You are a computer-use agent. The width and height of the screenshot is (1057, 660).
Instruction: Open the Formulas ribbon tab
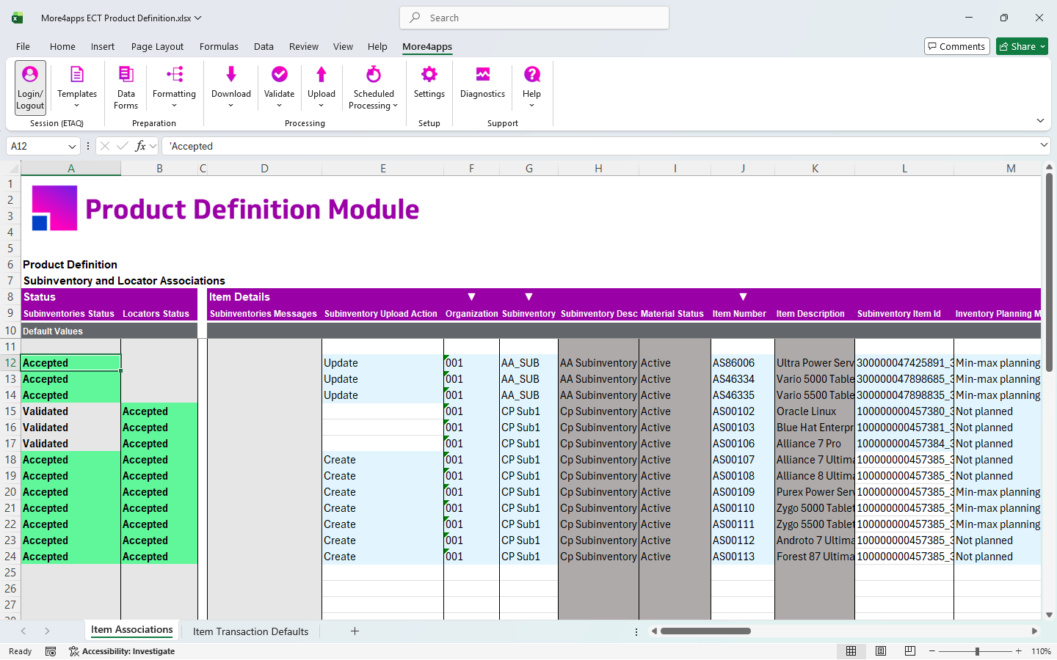click(219, 46)
